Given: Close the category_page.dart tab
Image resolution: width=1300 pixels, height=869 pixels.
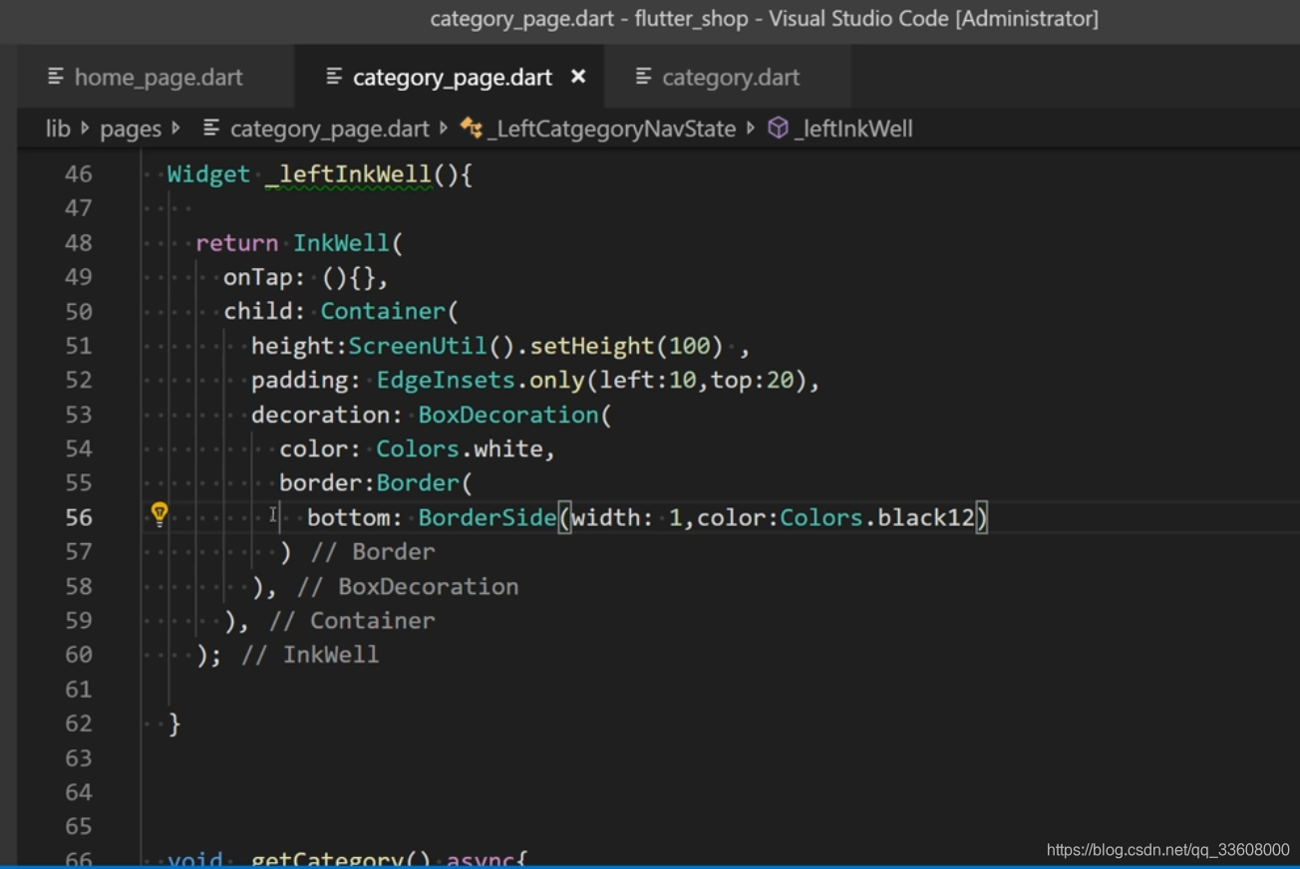Looking at the screenshot, I should tap(578, 77).
